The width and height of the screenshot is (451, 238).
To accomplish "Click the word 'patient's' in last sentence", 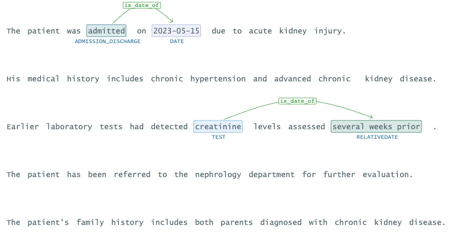I will [x=48, y=222].
